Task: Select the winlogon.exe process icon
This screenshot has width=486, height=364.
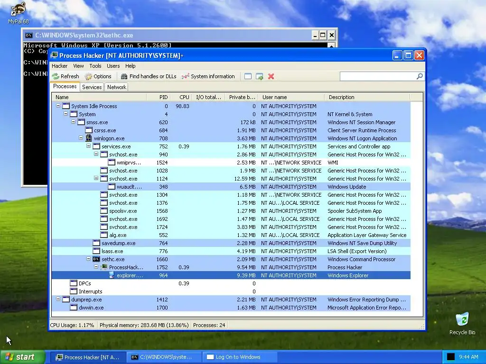Action: 89,138
